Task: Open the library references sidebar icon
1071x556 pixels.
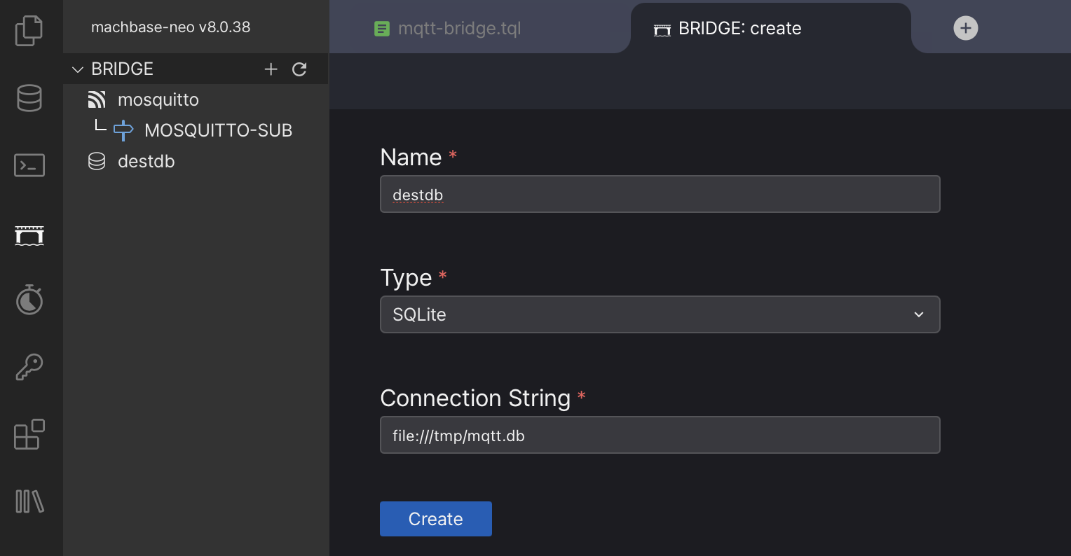Action: coord(29,501)
